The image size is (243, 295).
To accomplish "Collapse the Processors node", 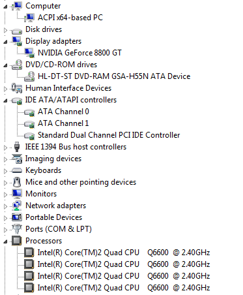I will click(x=5, y=241).
